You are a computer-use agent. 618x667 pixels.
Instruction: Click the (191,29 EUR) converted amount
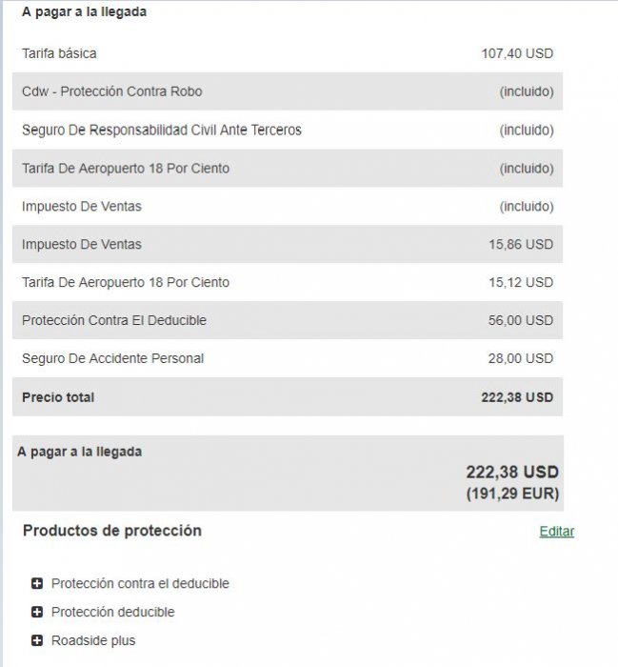pos(512,494)
